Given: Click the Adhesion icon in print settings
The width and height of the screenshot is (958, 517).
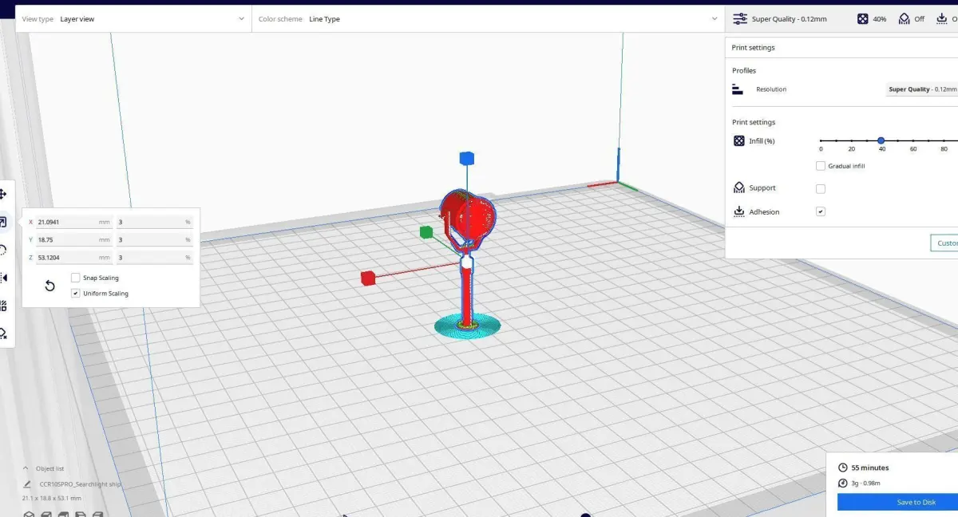Looking at the screenshot, I should click(x=738, y=211).
